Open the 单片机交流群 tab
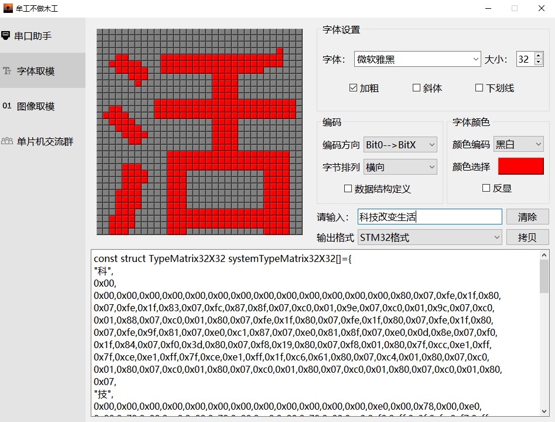 pyautogui.click(x=43, y=141)
